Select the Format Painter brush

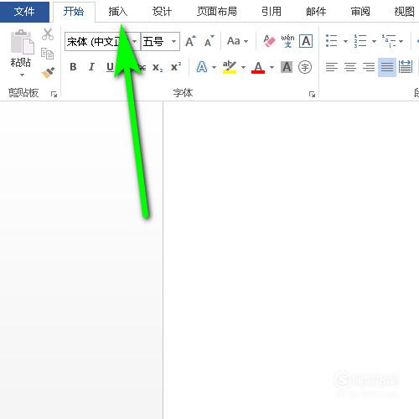(48, 73)
